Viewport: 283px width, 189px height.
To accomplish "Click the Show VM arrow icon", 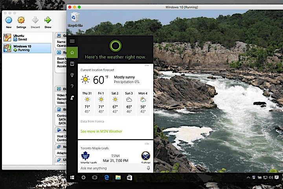I will pyautogui.click(x=48, y=20).
